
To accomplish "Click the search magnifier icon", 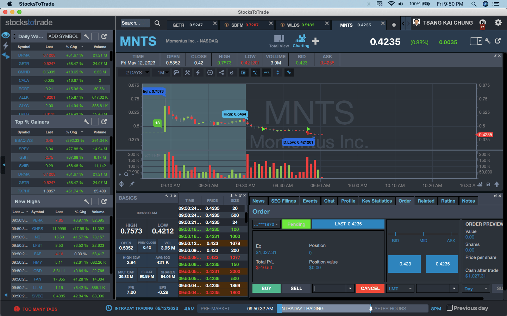I will pyautogui.click(x=157, y=23).
